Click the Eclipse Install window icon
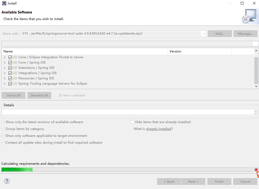This screenshot has width=259, height=189. click(x=4, y=3)
